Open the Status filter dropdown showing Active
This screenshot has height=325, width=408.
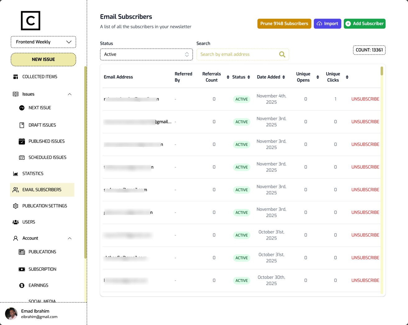(146, 54)
